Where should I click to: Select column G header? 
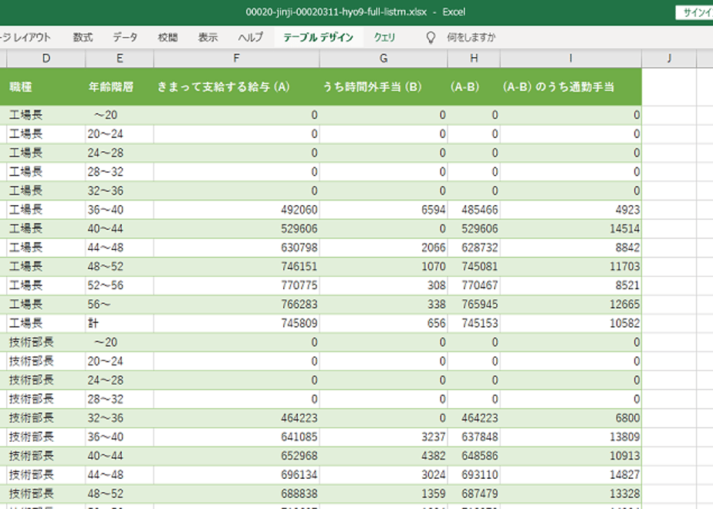click(x=384, y=58)
